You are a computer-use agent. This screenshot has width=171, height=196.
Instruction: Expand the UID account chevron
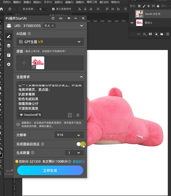click(x=82, y=26)
